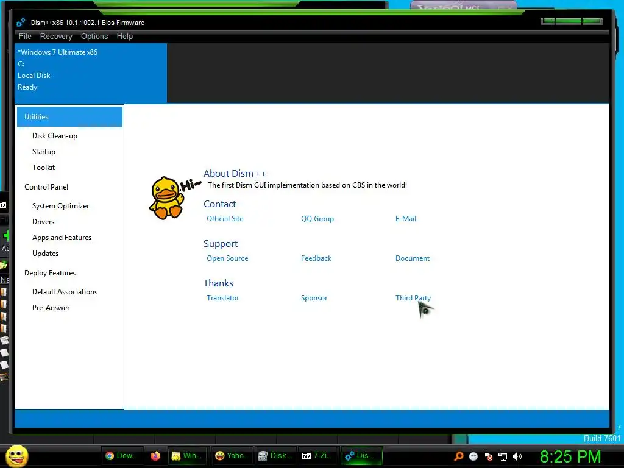Switch to the Yahoo taskbar item
Image resolution: width=624 pixels, height=468 pixels.
click(x=233, y=456)
